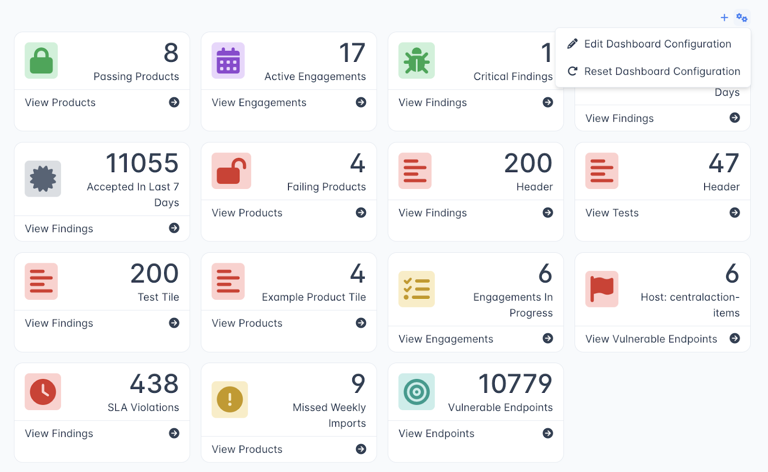Click arrow on SLA Violations View Findings
Viewport: 768px width, 472px height.
174,433
